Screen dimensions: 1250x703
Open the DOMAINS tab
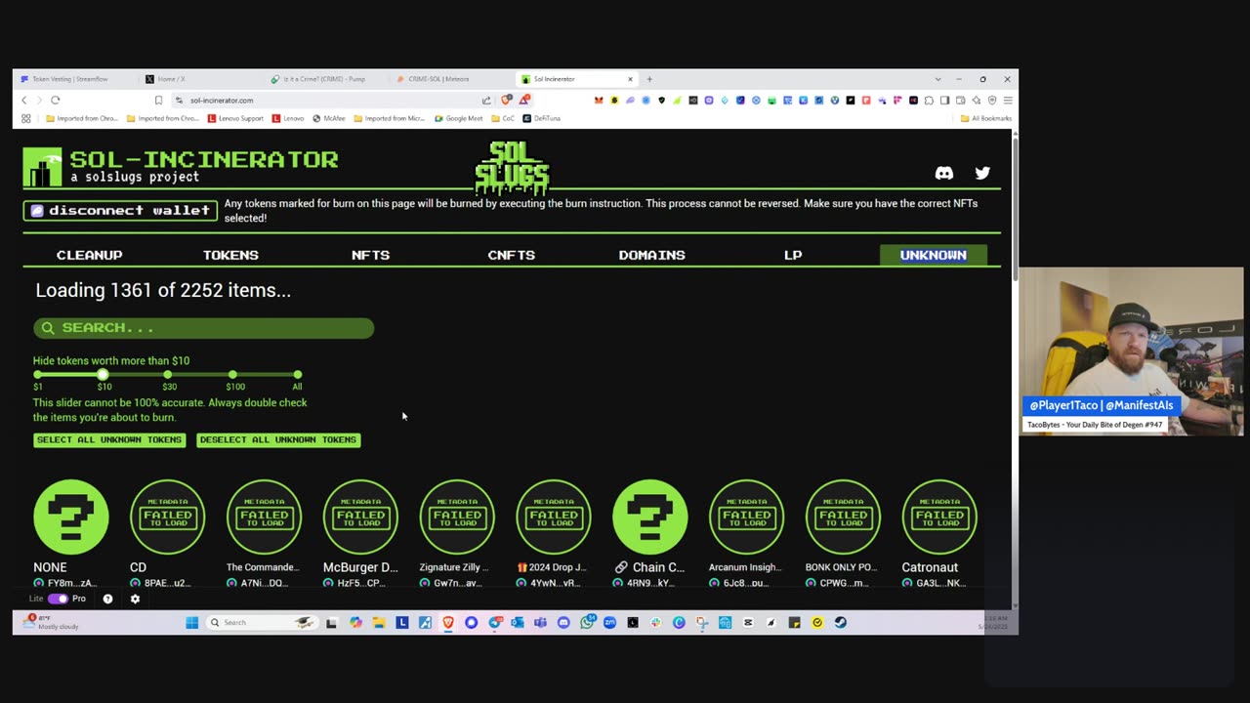tap(651, 255)
